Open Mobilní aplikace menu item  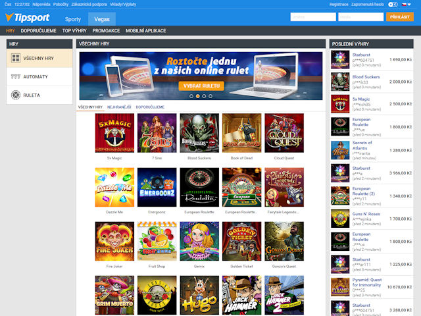tap(146, 31)
